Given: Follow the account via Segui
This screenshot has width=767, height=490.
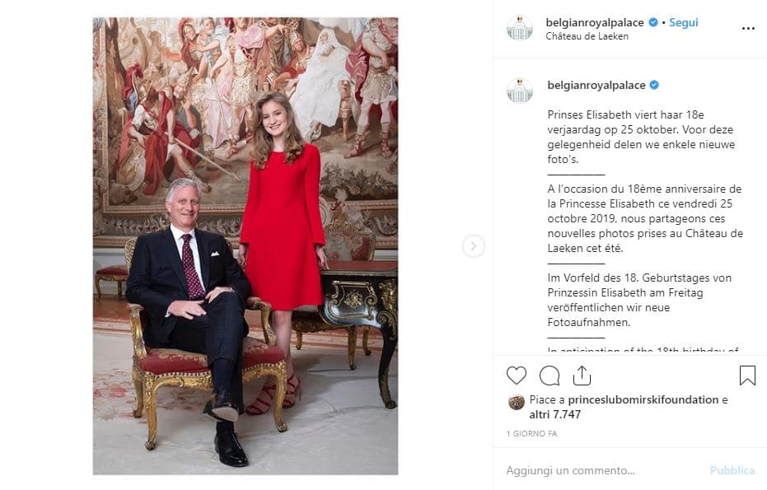Looking at the screenshot, I should [683, 22].
